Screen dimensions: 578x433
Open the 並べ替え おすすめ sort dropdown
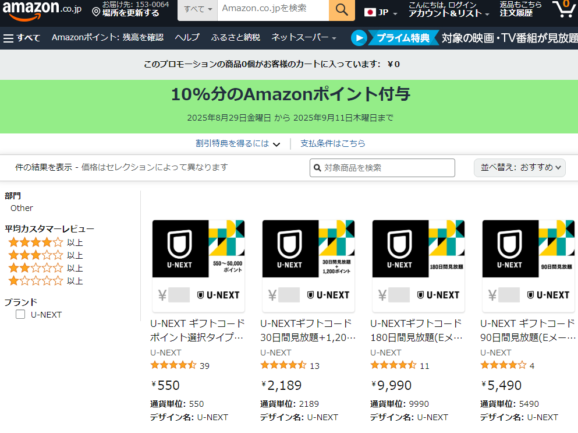click(519, 168)
